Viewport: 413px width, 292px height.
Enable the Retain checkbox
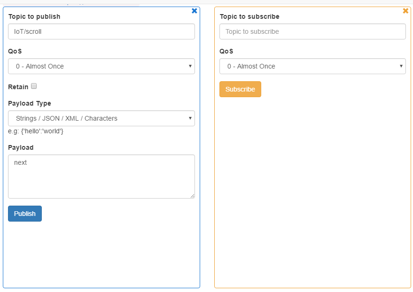coord(34,86)
